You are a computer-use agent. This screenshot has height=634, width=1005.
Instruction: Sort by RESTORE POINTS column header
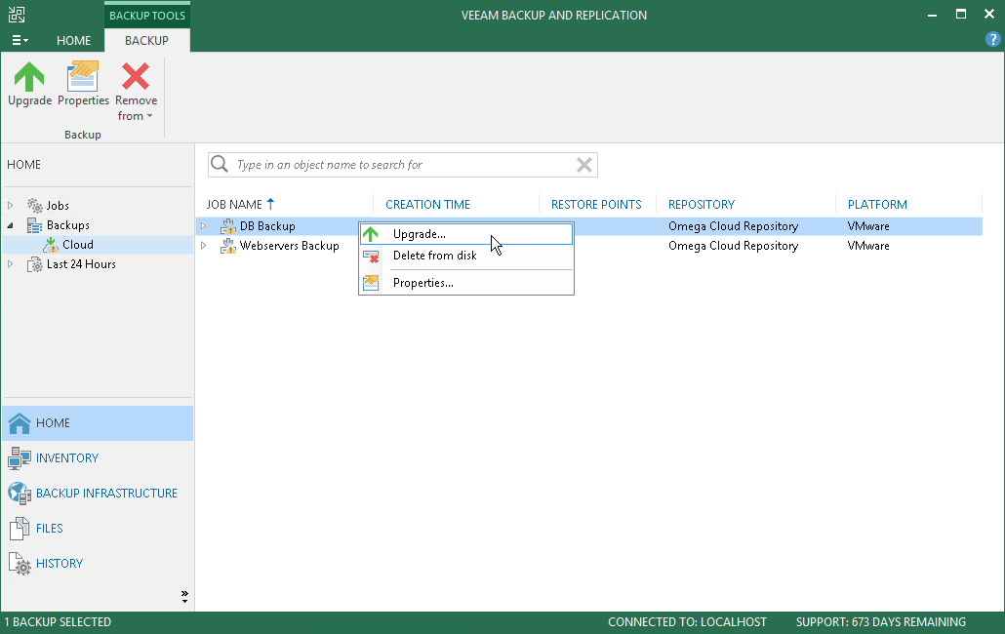point(596,204)
